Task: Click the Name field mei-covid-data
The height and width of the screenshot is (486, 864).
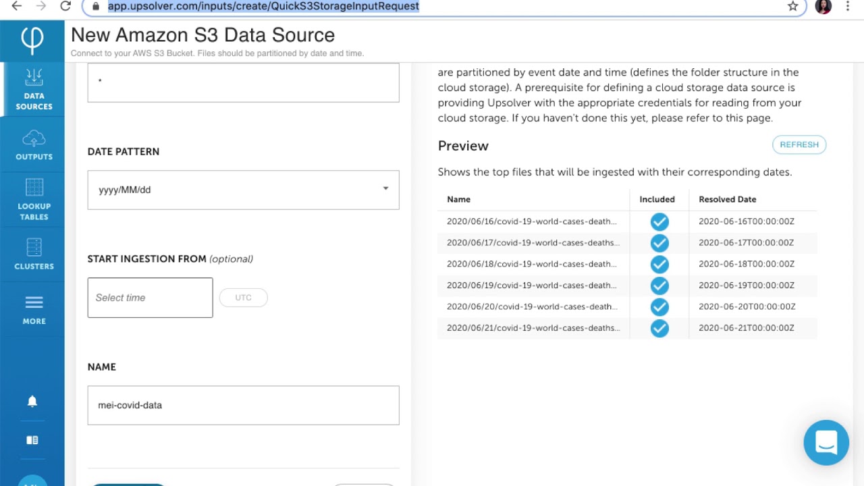Action: pyautogui.click(x=243, y=405)
